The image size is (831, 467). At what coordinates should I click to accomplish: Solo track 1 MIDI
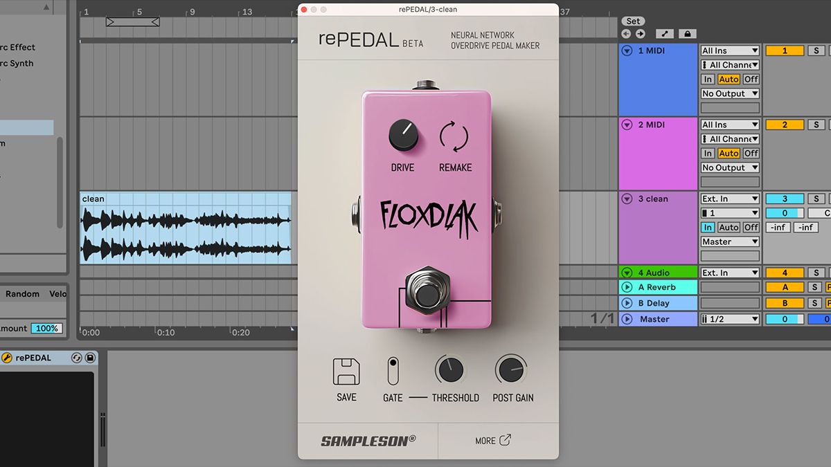[816, 51]
